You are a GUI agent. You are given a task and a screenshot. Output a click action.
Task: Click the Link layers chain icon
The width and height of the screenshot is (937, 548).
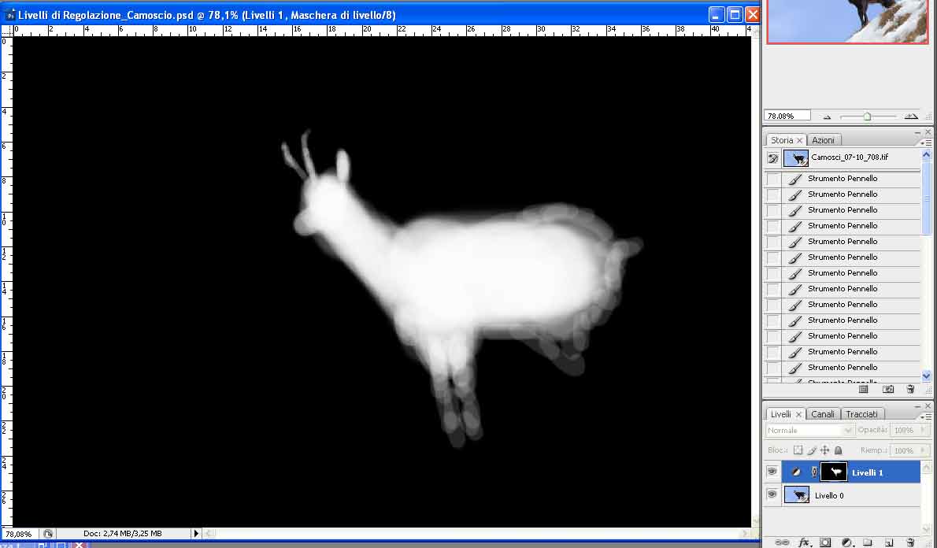(782, 542)
